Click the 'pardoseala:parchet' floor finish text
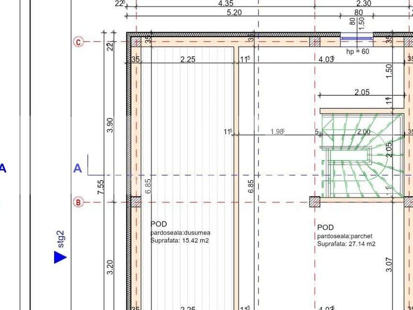This screenshot has height=310, width=413. coord(344,236)
